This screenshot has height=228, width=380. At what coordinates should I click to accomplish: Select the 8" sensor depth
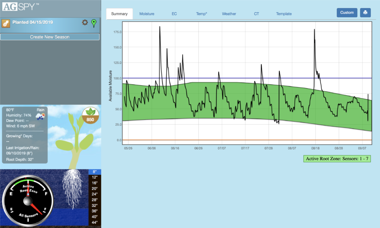[x=95, y=171]
